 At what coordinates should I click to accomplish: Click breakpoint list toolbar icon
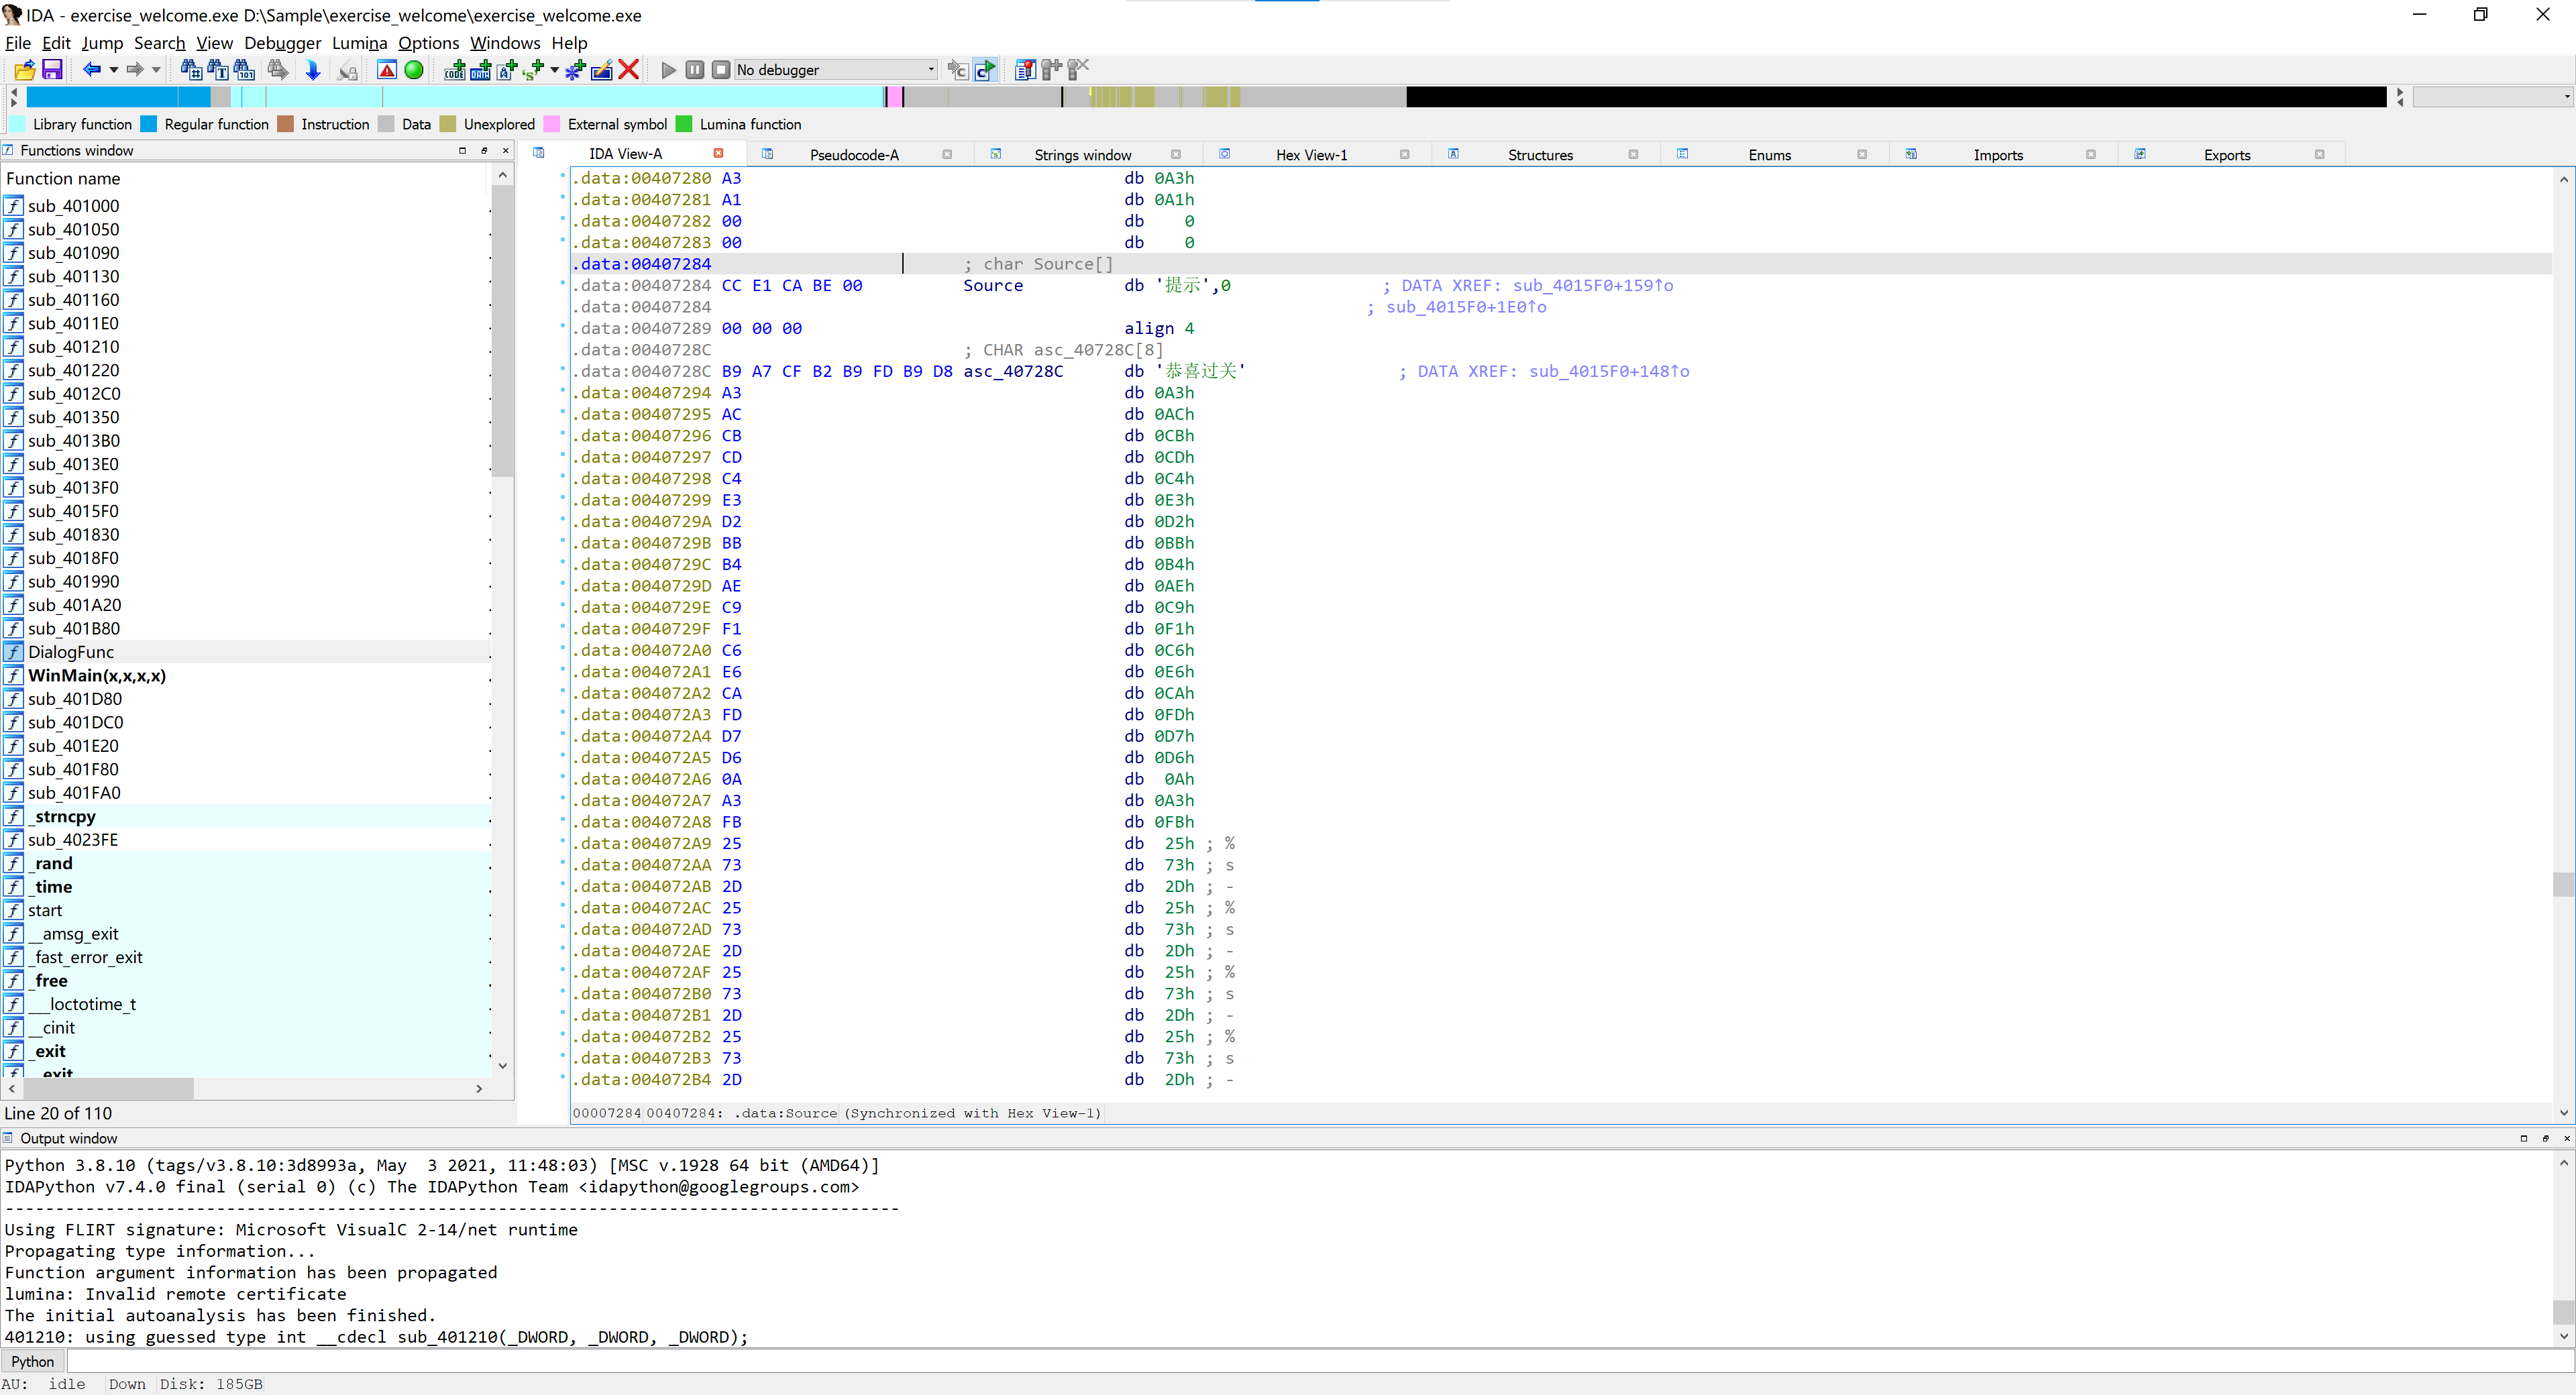[x=1025, y=70]
